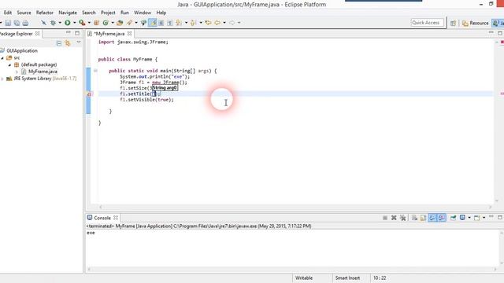The width and height of the screenshot is (504, 283).
Task: Remove launch with single X icon
Action: (x=394, y=218)
